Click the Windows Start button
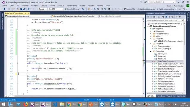The image size is (190, 107). click(3, 104)
